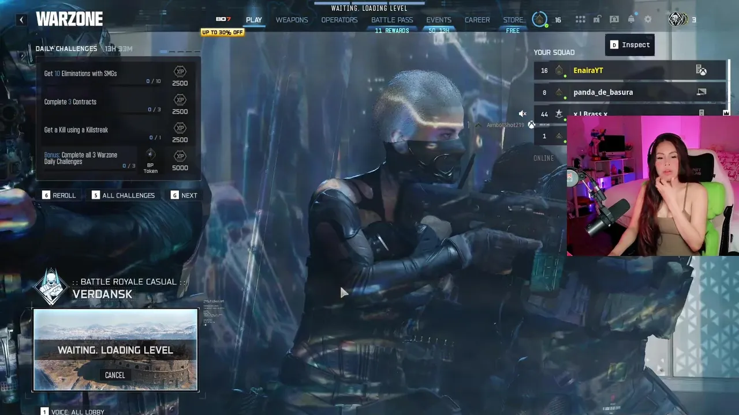Open the notifications bell icon
The image size is (739, 415).
[631, 20]
